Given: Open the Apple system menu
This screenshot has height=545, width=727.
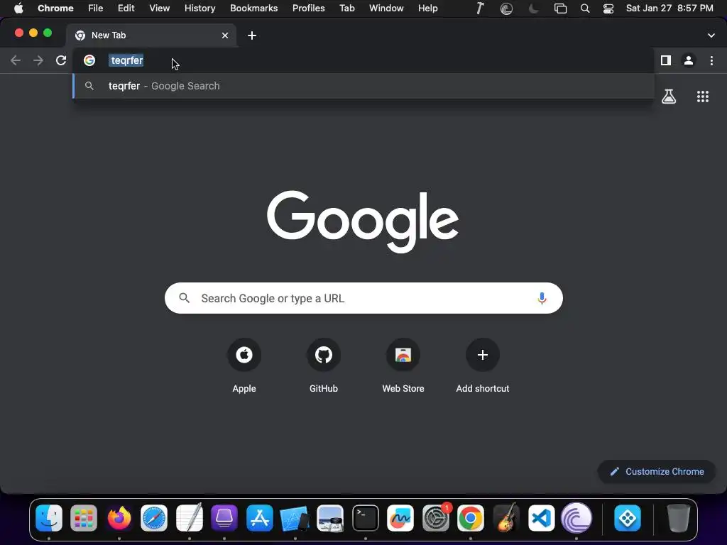Looking at the screenshot, I should [18, 9].
